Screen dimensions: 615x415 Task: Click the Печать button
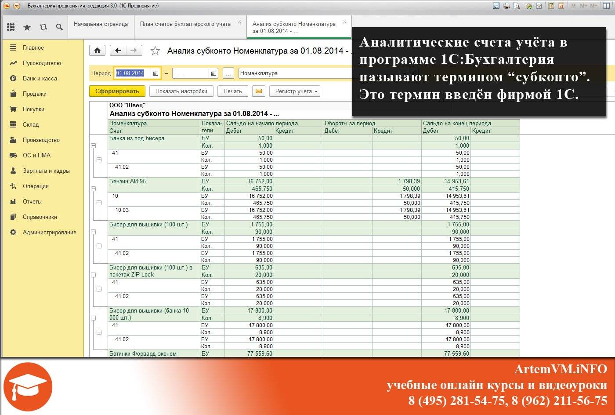pyautogui.click(x=232, y=91)
